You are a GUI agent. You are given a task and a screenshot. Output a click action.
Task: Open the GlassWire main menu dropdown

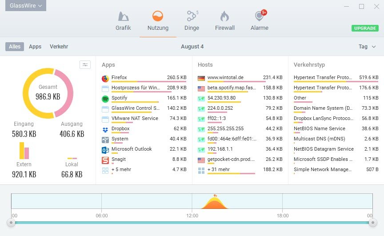pos(26,5)
